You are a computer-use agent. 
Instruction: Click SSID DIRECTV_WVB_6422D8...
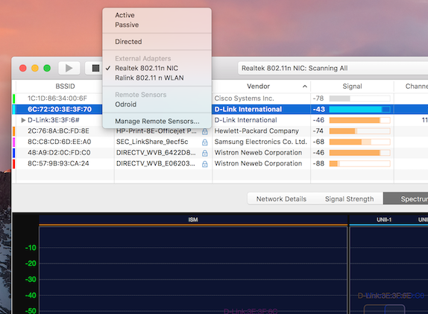coord(156,153)
